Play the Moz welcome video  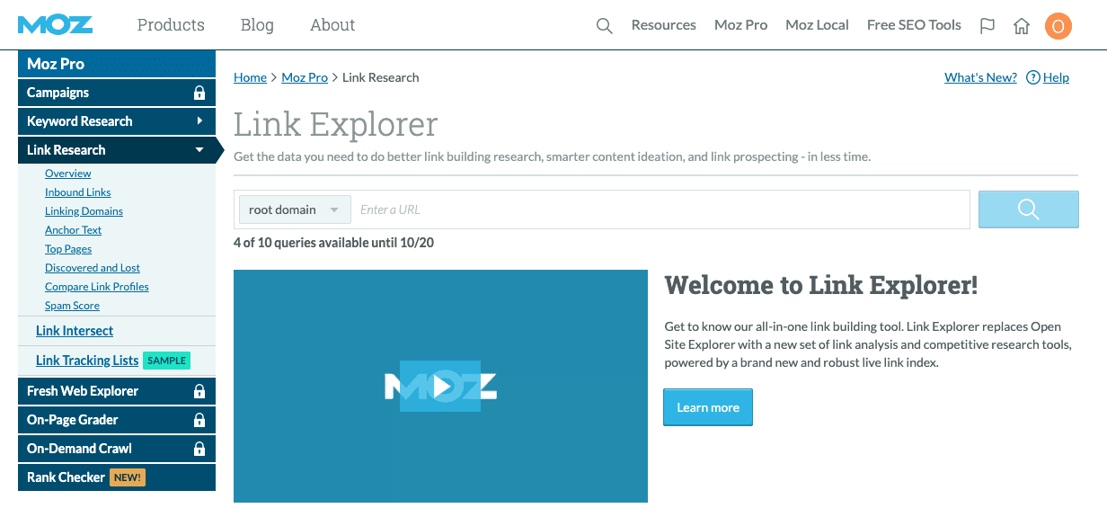440,387
